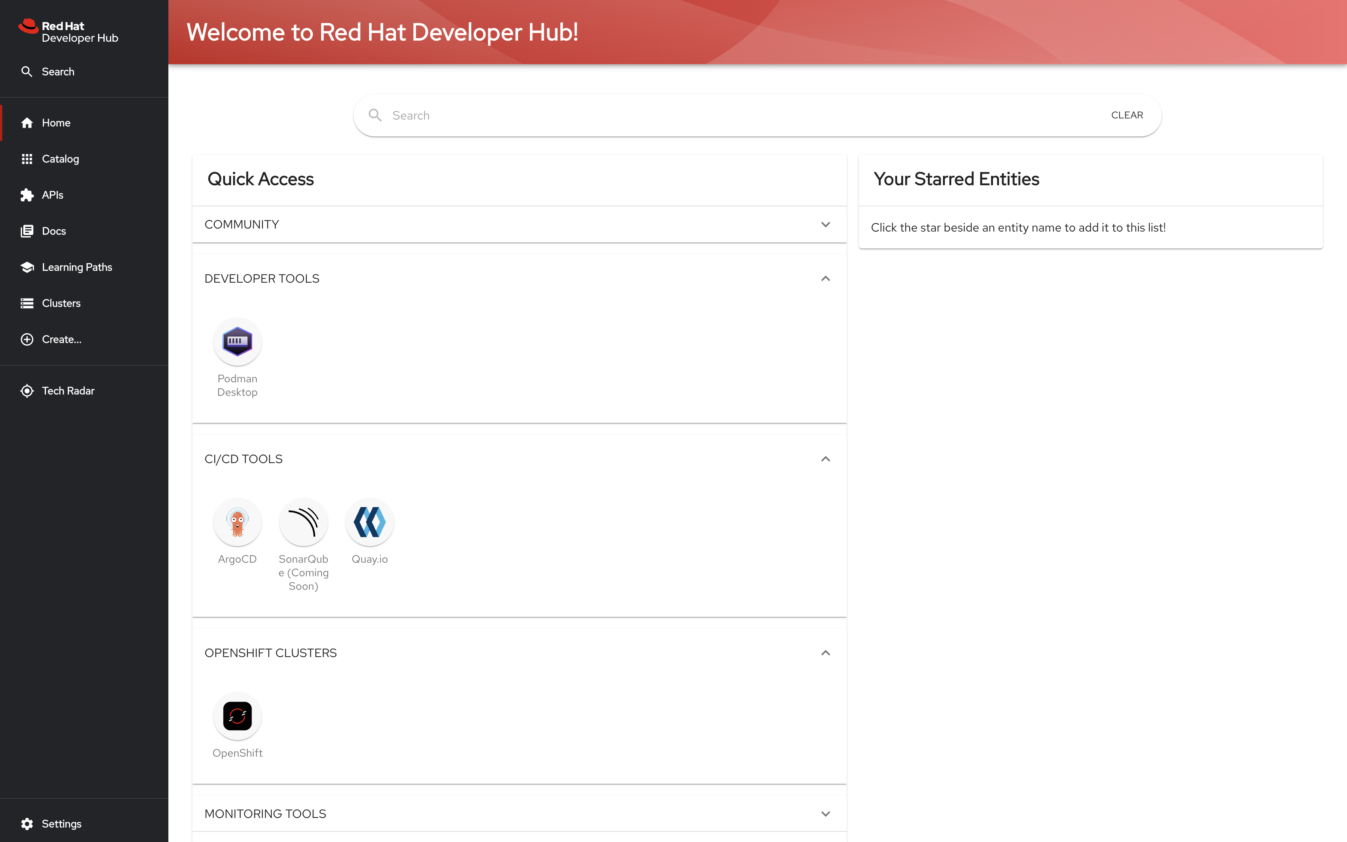Click the Quay.io link label
Viewport: 1347px width, 842px height.
369,559
